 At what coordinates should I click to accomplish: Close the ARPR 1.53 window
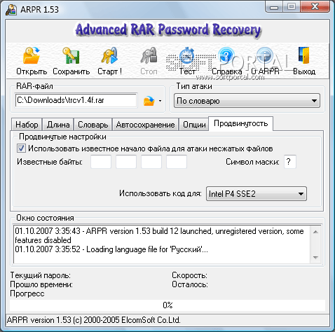coord(315,7)
